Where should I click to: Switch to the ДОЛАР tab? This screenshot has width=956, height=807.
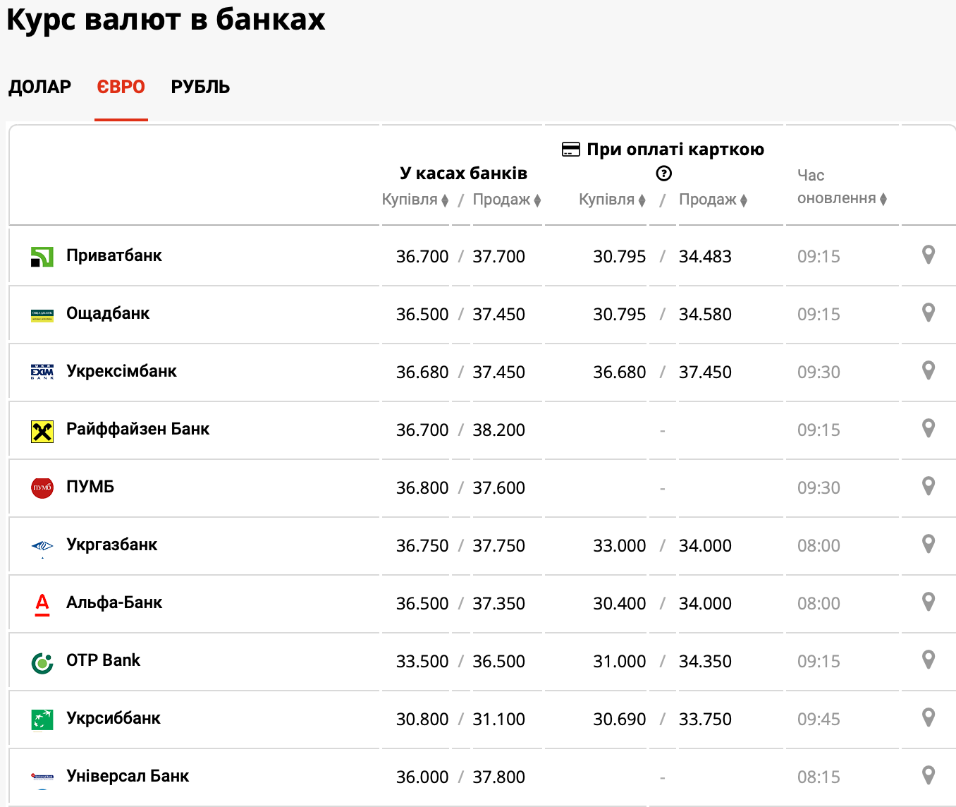(x=40, y=87)
